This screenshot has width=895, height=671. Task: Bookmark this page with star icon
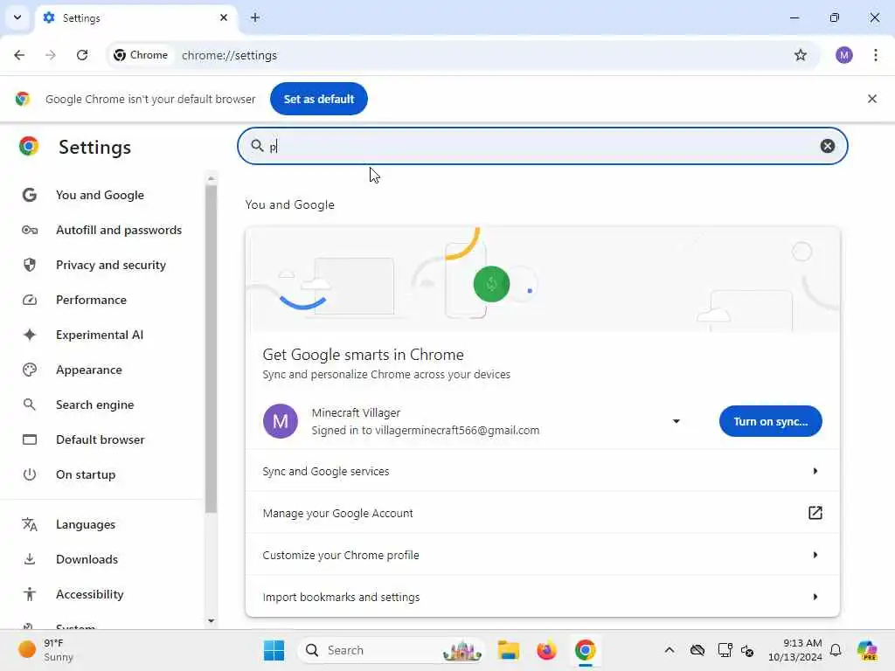coord(801,55)
